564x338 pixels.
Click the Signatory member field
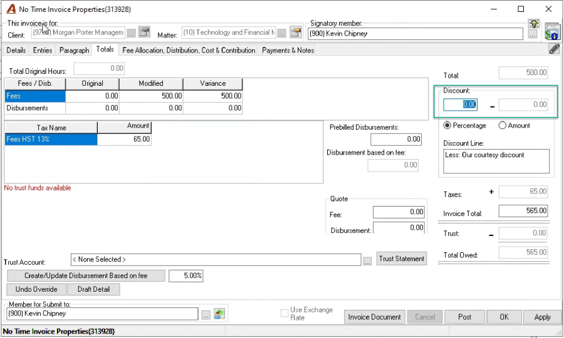pyautogui.click(x=415, y=34)
